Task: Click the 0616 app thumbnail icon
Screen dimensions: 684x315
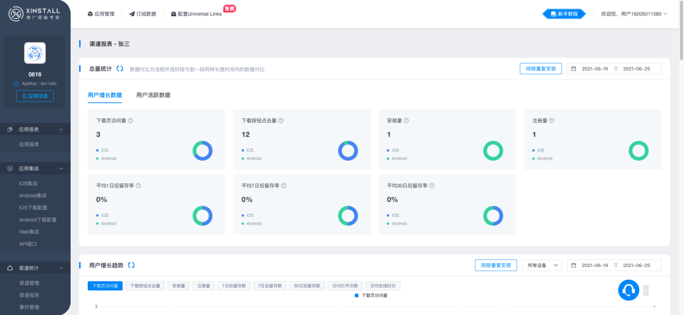Action: (x=35, y=53)
